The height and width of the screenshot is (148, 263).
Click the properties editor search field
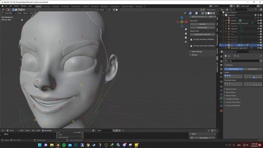pyautogui.click(x=242, y=51)
